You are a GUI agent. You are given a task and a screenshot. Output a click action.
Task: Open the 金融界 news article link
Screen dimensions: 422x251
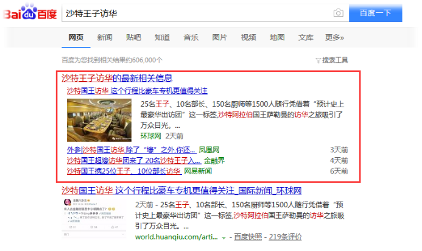[134, 161]
